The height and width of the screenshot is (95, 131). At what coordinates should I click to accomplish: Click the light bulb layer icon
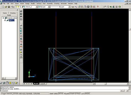pyautogui.click(x=16, y=7)
